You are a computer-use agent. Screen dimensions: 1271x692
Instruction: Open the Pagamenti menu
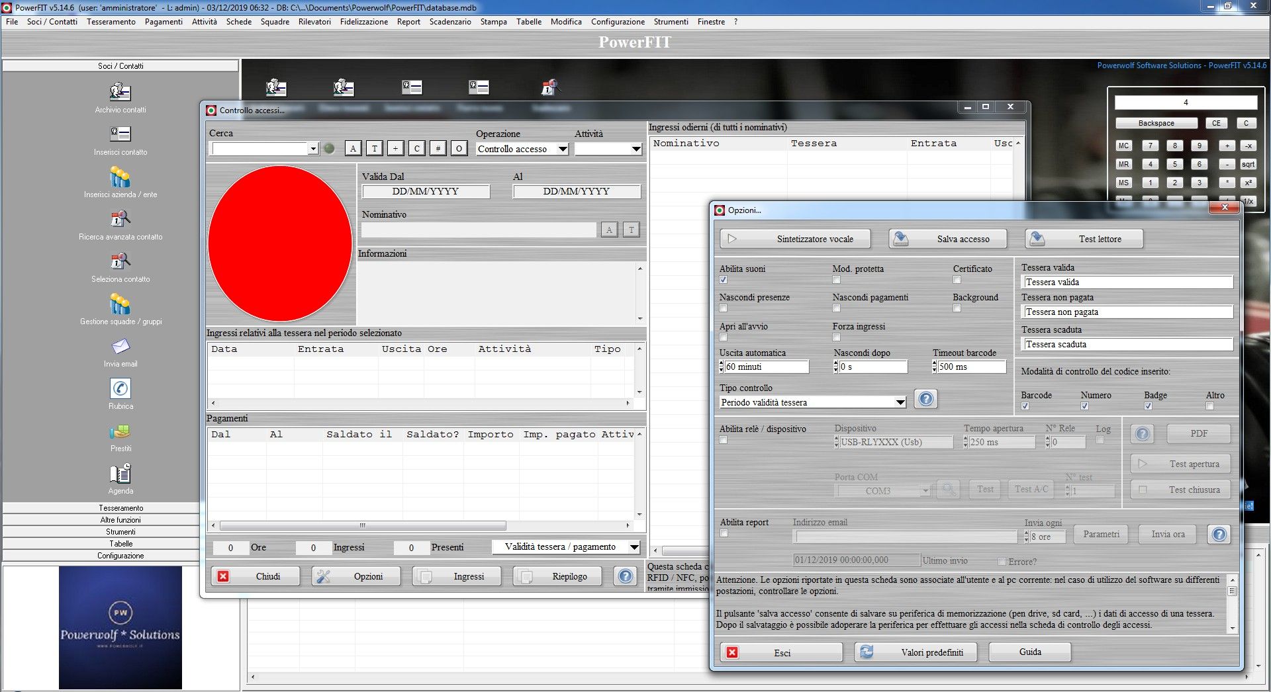pyautogui.click(x=164, y=22)
